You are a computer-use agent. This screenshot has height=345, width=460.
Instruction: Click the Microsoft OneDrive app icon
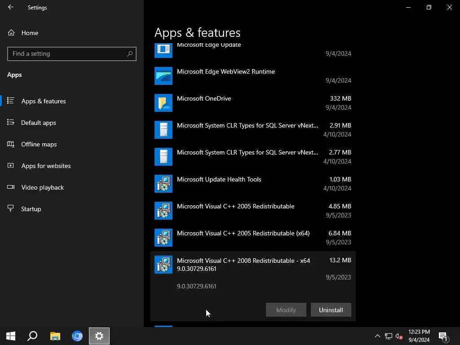click(x=164, y=103)
